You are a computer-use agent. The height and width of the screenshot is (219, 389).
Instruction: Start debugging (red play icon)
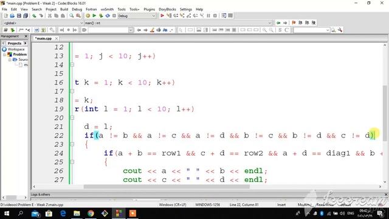pos(162,16)
